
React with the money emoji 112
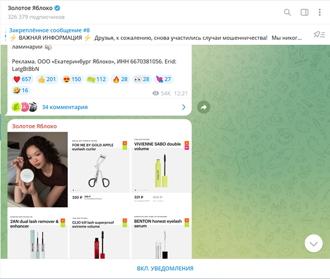(97, 79)
